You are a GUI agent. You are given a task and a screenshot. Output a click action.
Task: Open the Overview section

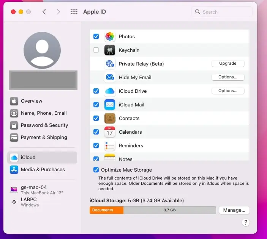pos(42,101)
